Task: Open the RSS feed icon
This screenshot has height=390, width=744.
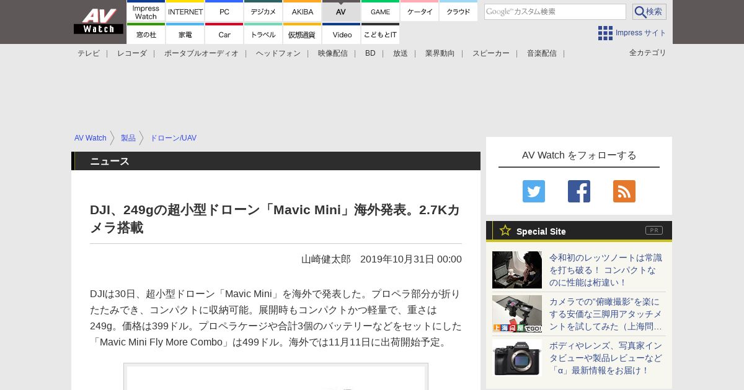Action: (x=624, y=191)
